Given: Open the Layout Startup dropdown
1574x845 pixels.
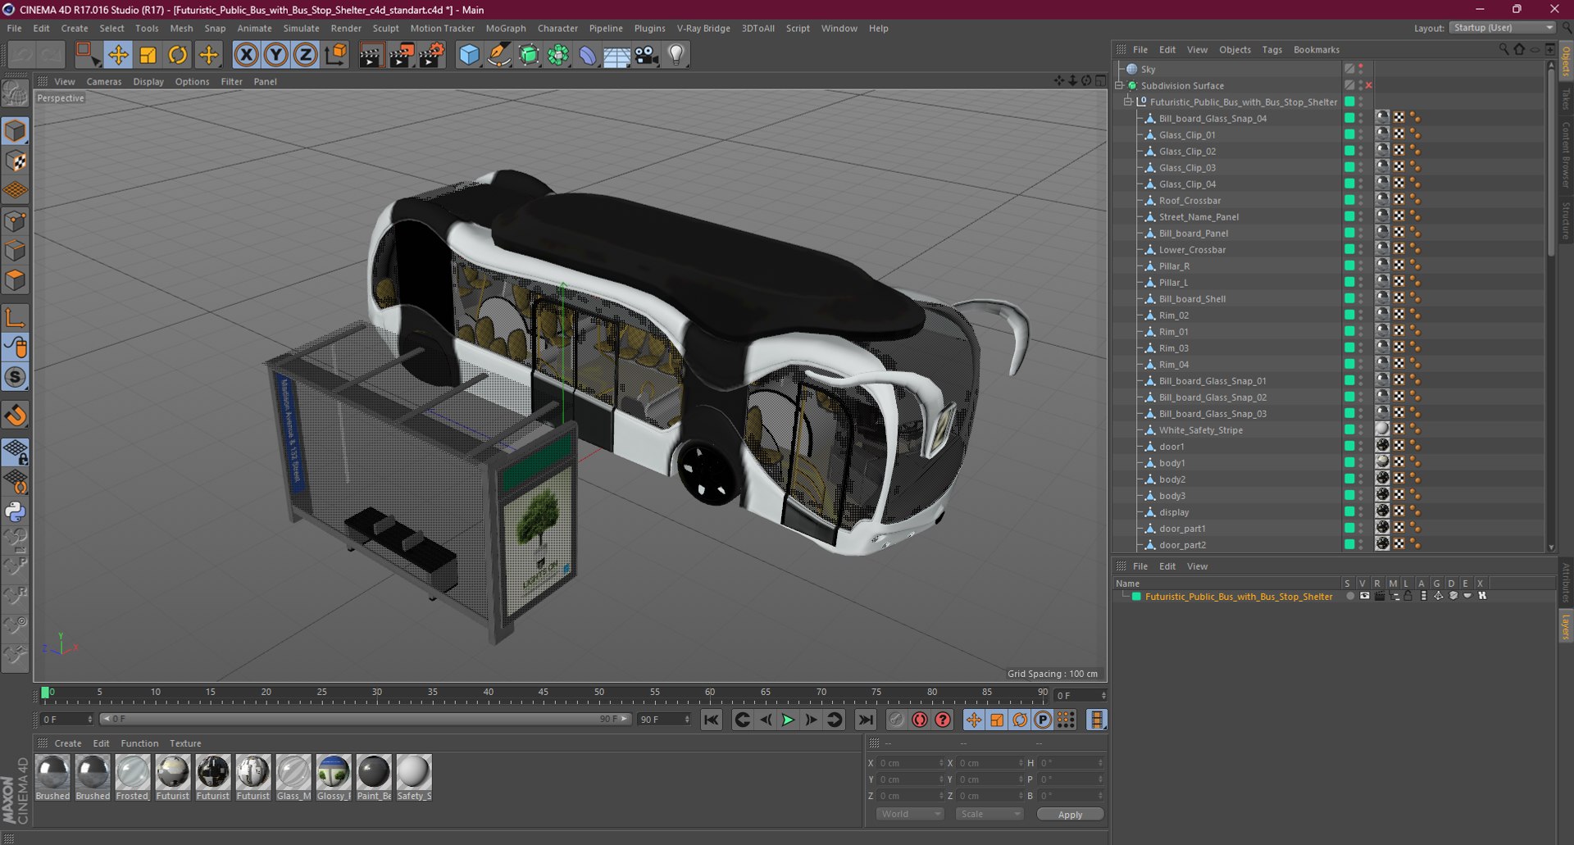Looking at the screenshot, I should click(x=1503, y=28).
